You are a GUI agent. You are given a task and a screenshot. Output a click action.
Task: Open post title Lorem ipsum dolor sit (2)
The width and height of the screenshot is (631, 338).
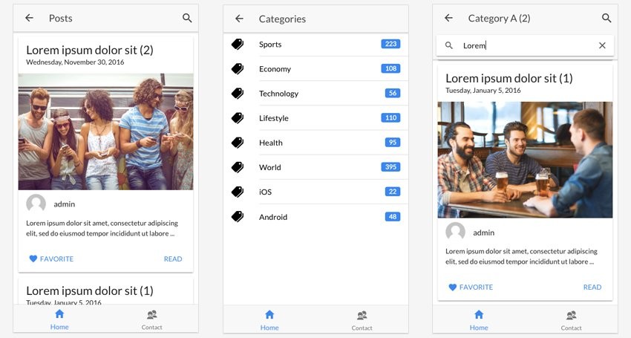click(90, 50)
